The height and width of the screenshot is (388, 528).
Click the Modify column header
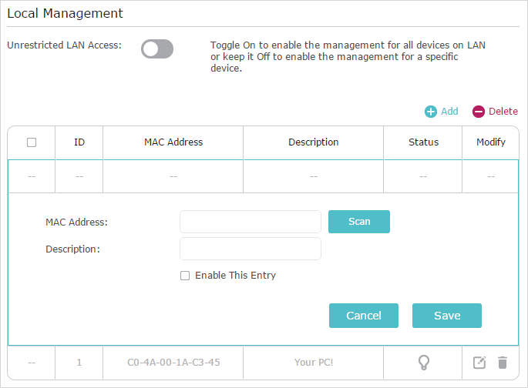click(491, 142)
